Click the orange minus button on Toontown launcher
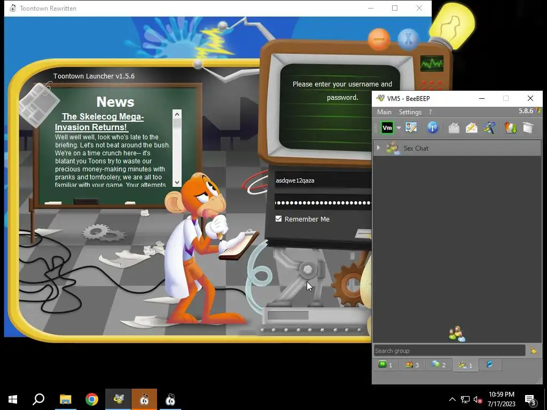The image size is (547, 410). 379,40
